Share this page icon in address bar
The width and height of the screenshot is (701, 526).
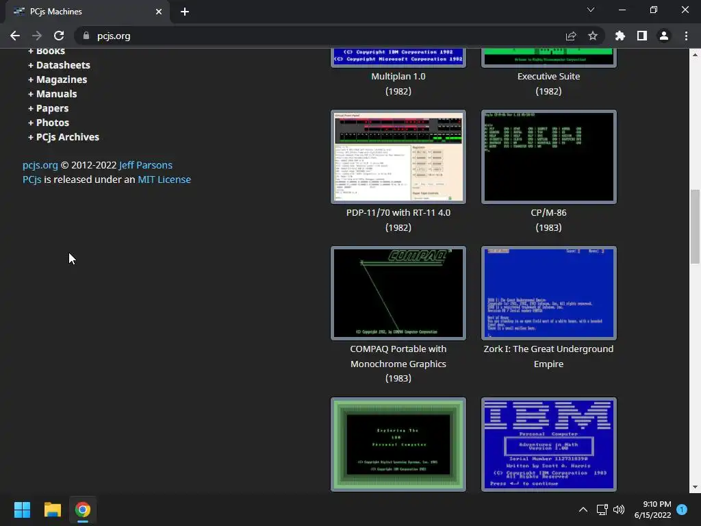tap(571, 36)
